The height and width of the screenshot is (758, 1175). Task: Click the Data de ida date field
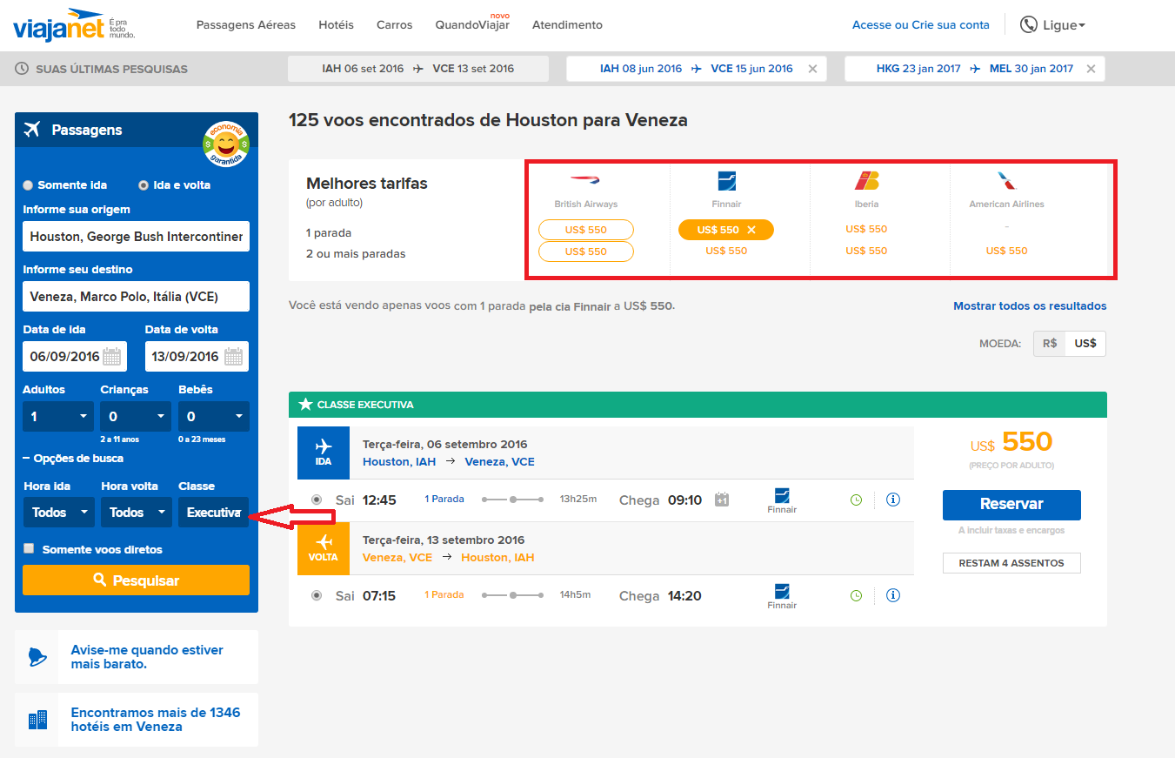pos(75,357)
